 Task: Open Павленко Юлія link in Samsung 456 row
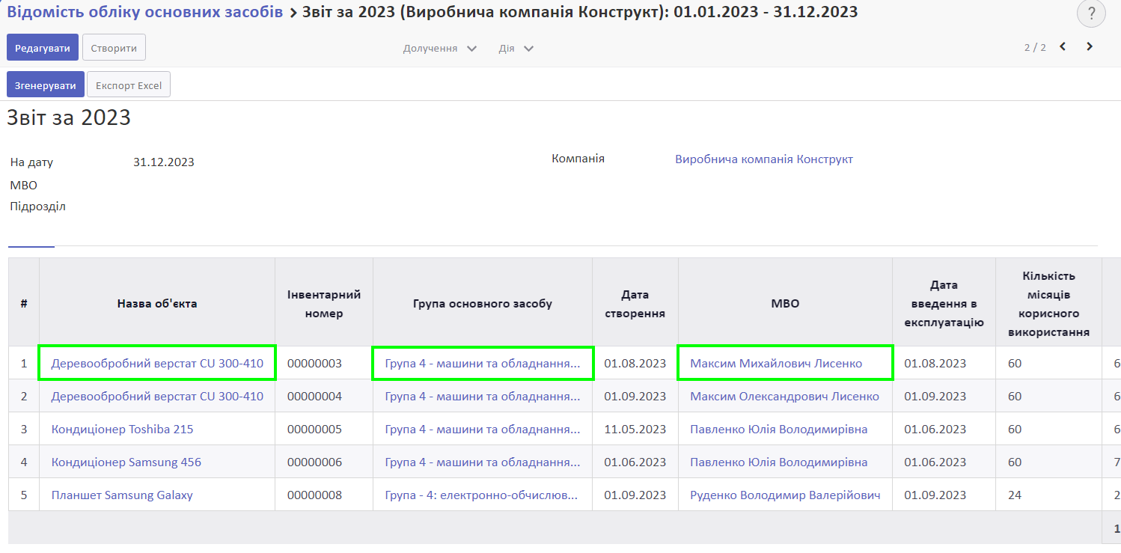coord(779,462)
